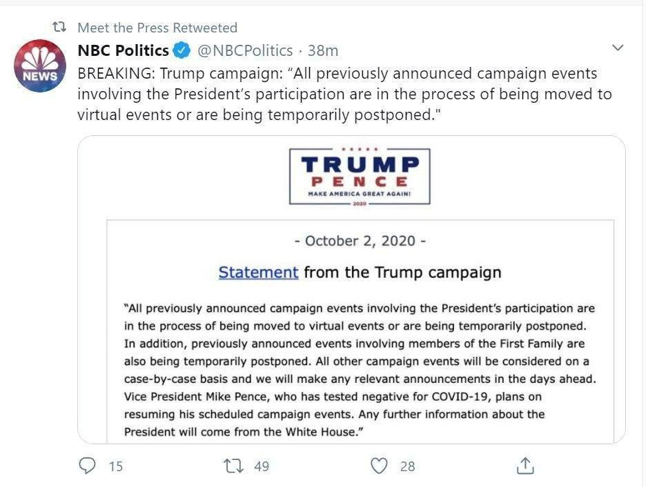Click the BREAKING tweet text
650x487 pixels.
click(344, 94)
